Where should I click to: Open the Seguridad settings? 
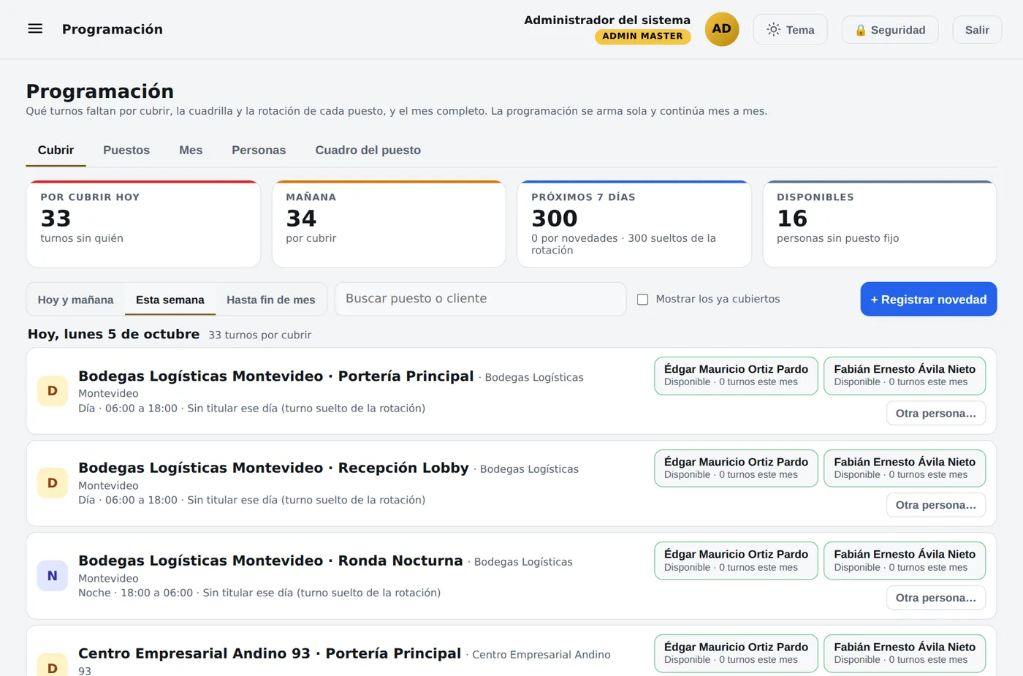(x=890, y=29)
